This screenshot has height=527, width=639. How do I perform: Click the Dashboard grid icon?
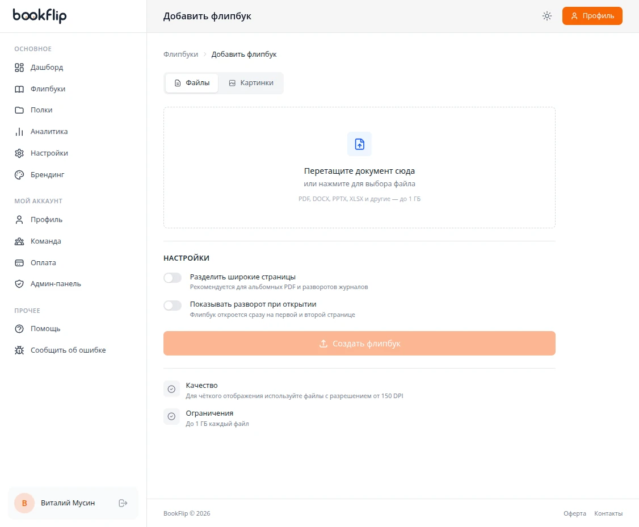pos(19,68)
